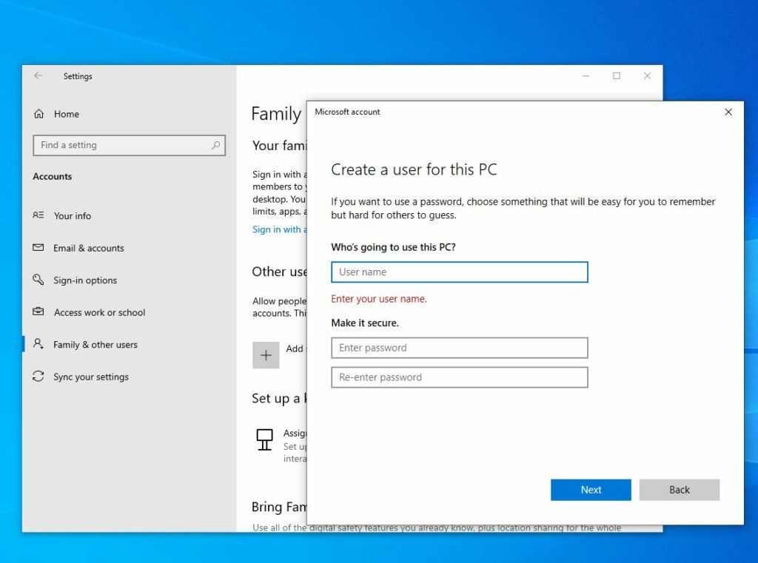Click the Accounts heading in sidebar
Screen dimensions: 758x563
tap(53, 176)
